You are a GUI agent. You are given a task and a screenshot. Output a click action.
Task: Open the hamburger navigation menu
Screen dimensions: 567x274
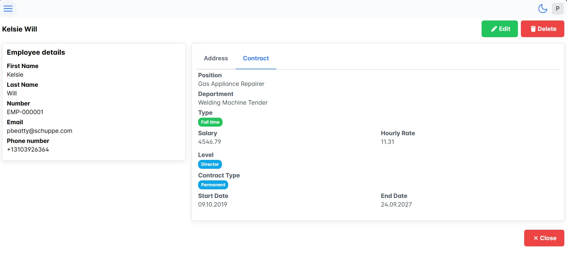(x=8, y=9)
